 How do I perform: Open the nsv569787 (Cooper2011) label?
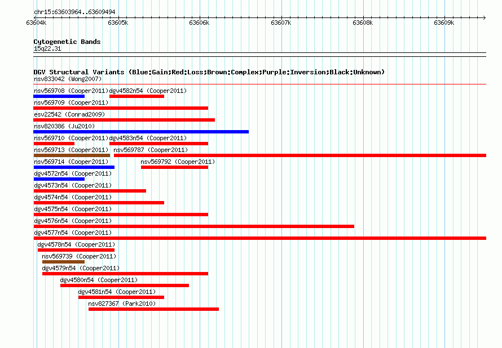[x=151, y=150]
